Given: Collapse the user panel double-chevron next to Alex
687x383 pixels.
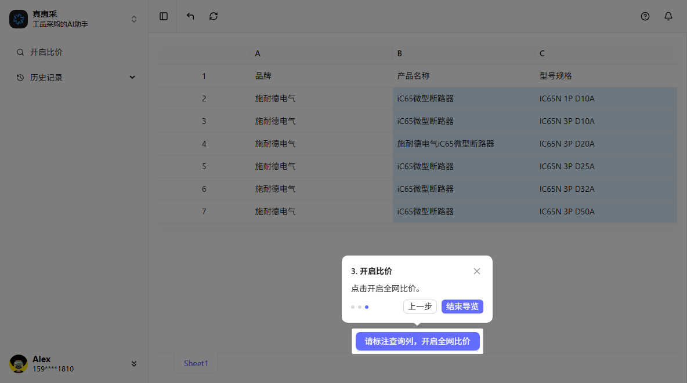Looking at the screenshot, I should coord(134,364).
